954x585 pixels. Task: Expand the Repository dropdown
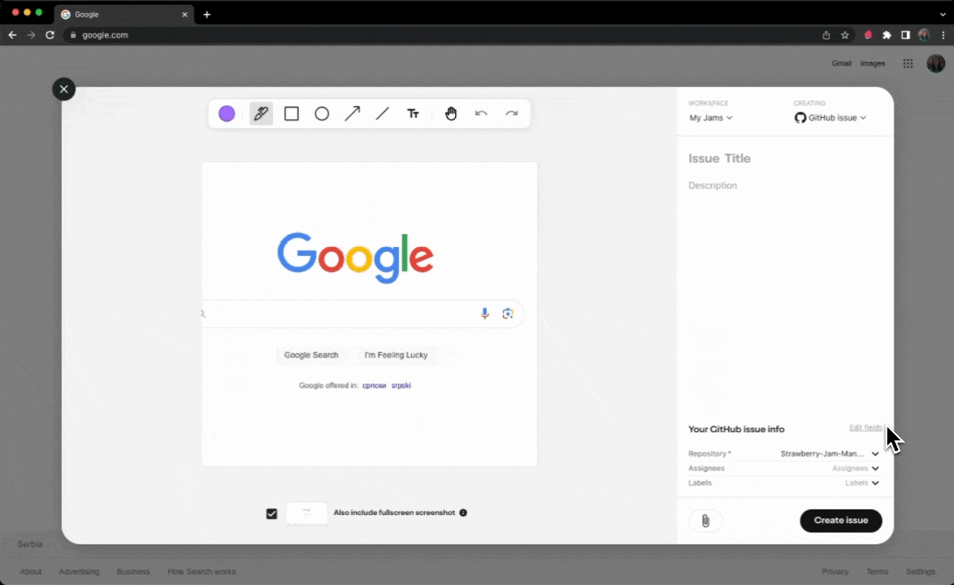click(874, 454)
